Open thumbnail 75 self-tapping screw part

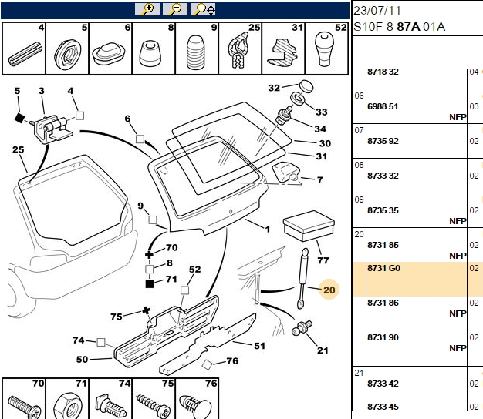(x=154, y=399)
